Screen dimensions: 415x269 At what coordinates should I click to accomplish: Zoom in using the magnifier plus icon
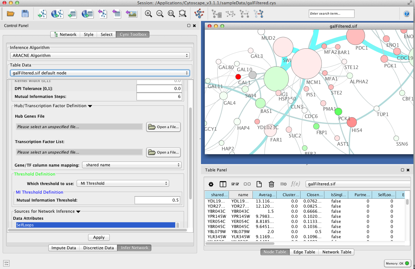pyautogui.click(x=148, y=14)
